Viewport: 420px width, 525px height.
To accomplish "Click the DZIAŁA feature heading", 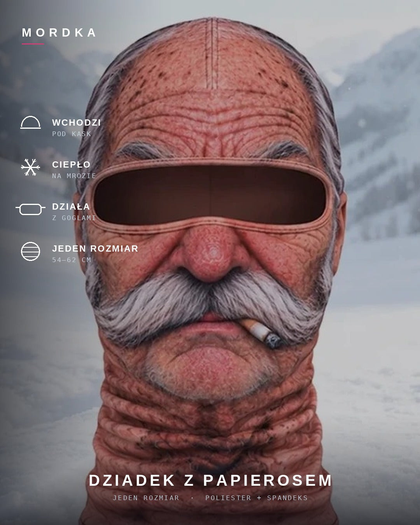I will [x=71, y=206].
